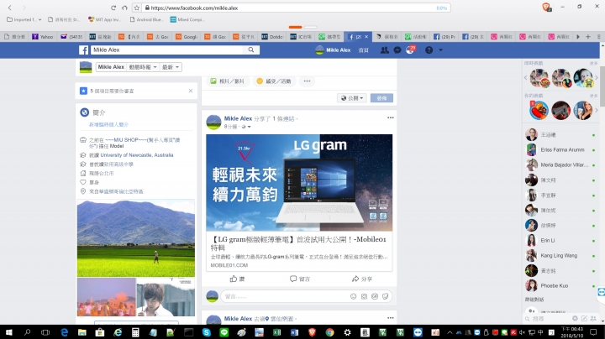
Task: Open notifications globe with red badge
Action: [410, 50]
